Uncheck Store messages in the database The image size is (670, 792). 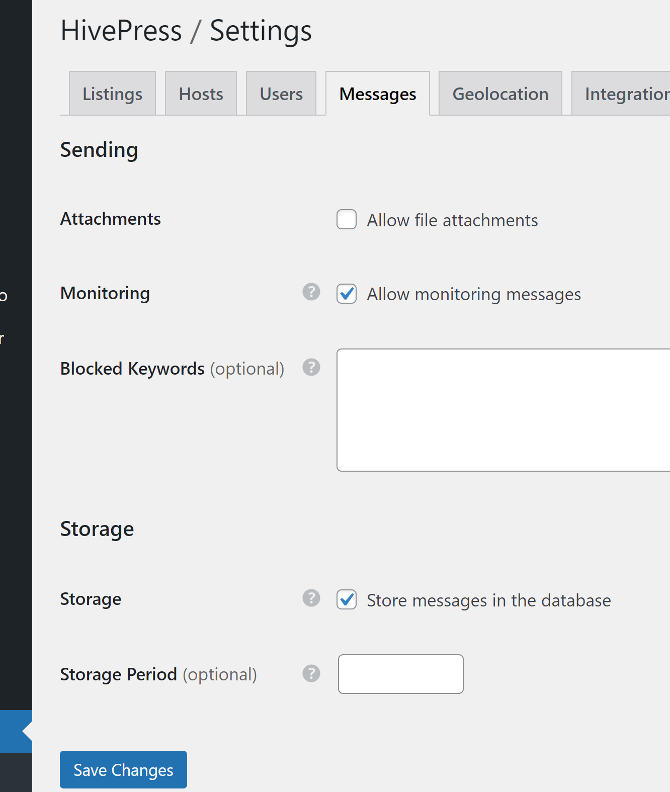[x=347, y=599]
